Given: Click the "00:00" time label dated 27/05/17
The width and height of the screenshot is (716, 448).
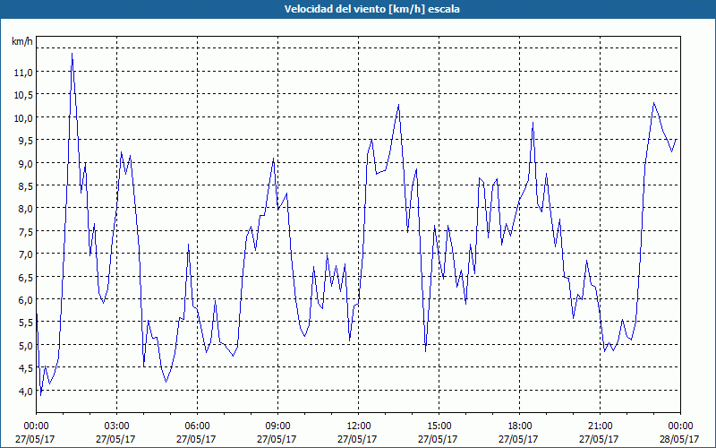Looking at the screenshot, I should click(x=36, y=426).
